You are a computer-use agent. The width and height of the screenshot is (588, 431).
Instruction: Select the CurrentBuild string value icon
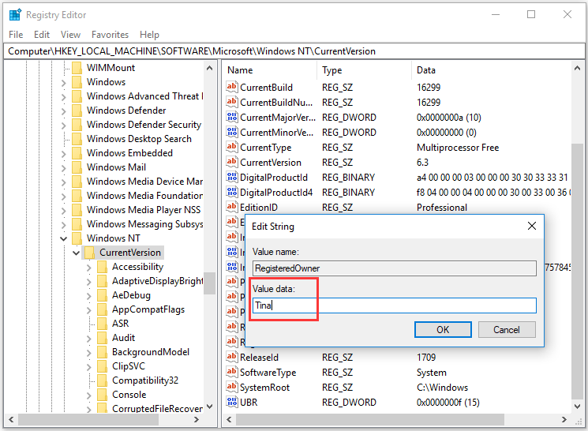[232, 87]
